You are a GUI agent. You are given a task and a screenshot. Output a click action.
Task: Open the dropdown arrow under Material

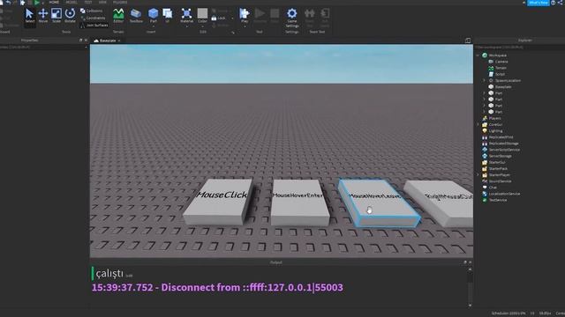186,26
